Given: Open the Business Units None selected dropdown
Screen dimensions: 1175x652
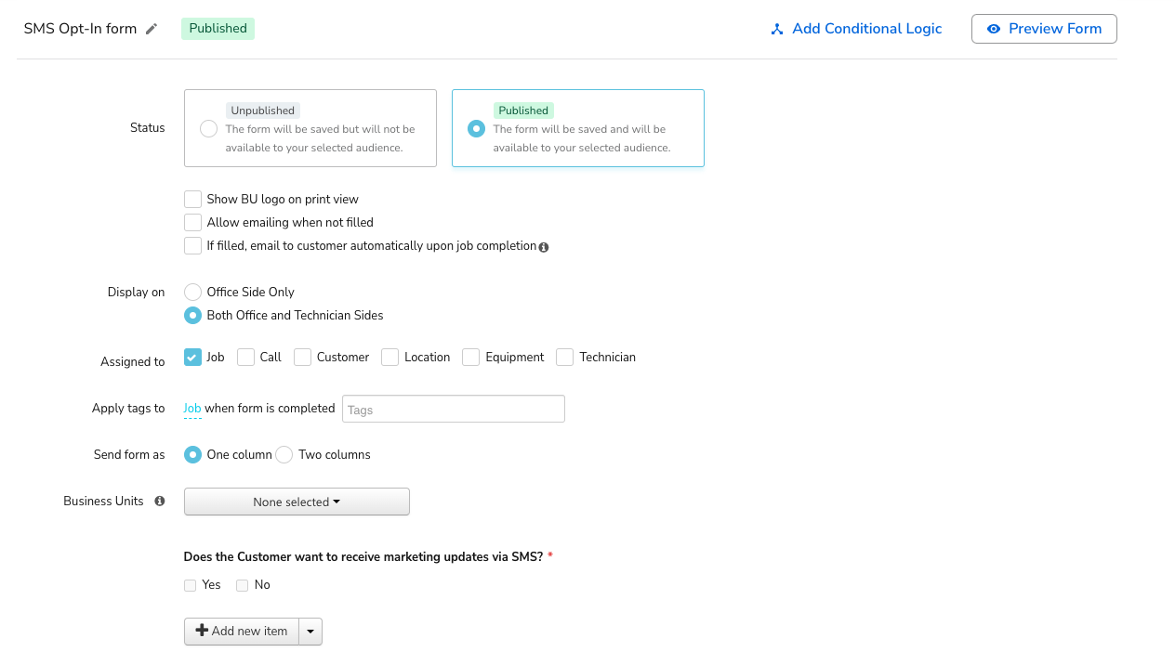Looking at the screenshot, I should [297, 502].
